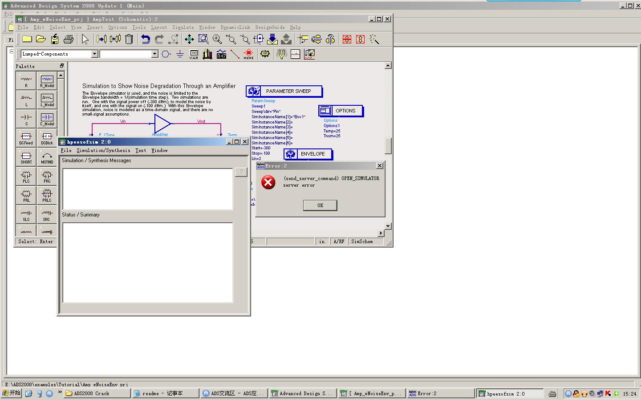Image resolution: width=641 pixels, height=400 pixels.
Task: Open the Lumped-Components palette dropdown
Action: (94, 54)
